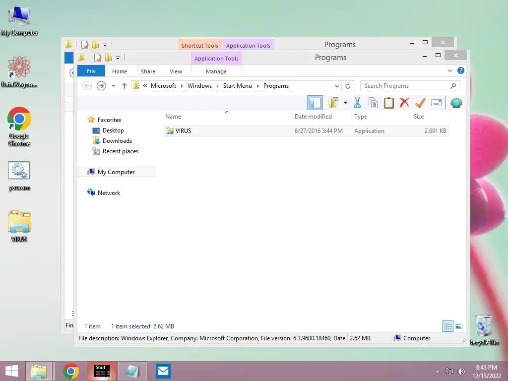Click properties icon in front window title bar
This screenshot has height=381, width=508.
(98, 58)
